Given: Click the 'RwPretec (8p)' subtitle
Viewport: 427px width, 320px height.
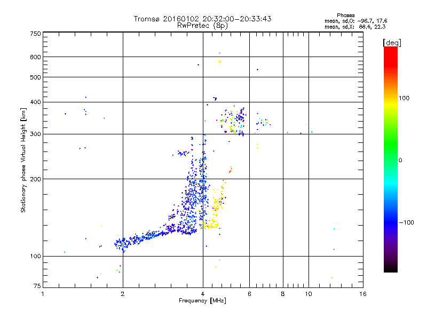Looking at the screenshot, I should point(202,26).
